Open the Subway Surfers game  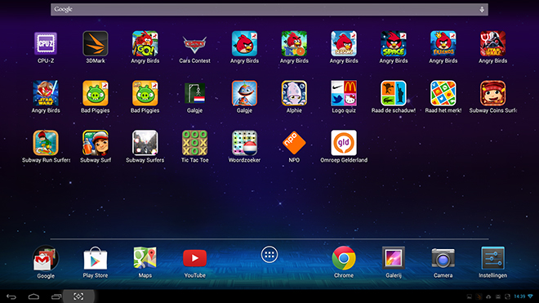click(x=145, y=143)
